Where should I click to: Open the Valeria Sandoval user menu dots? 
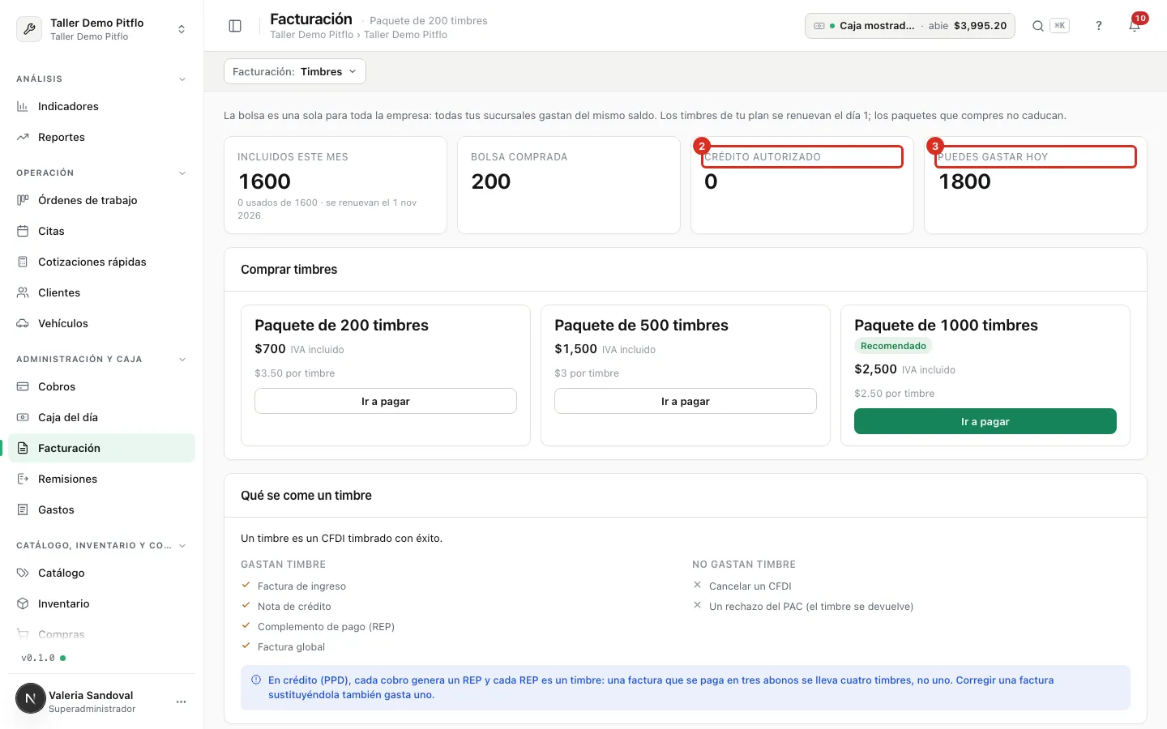click(181, 701)
